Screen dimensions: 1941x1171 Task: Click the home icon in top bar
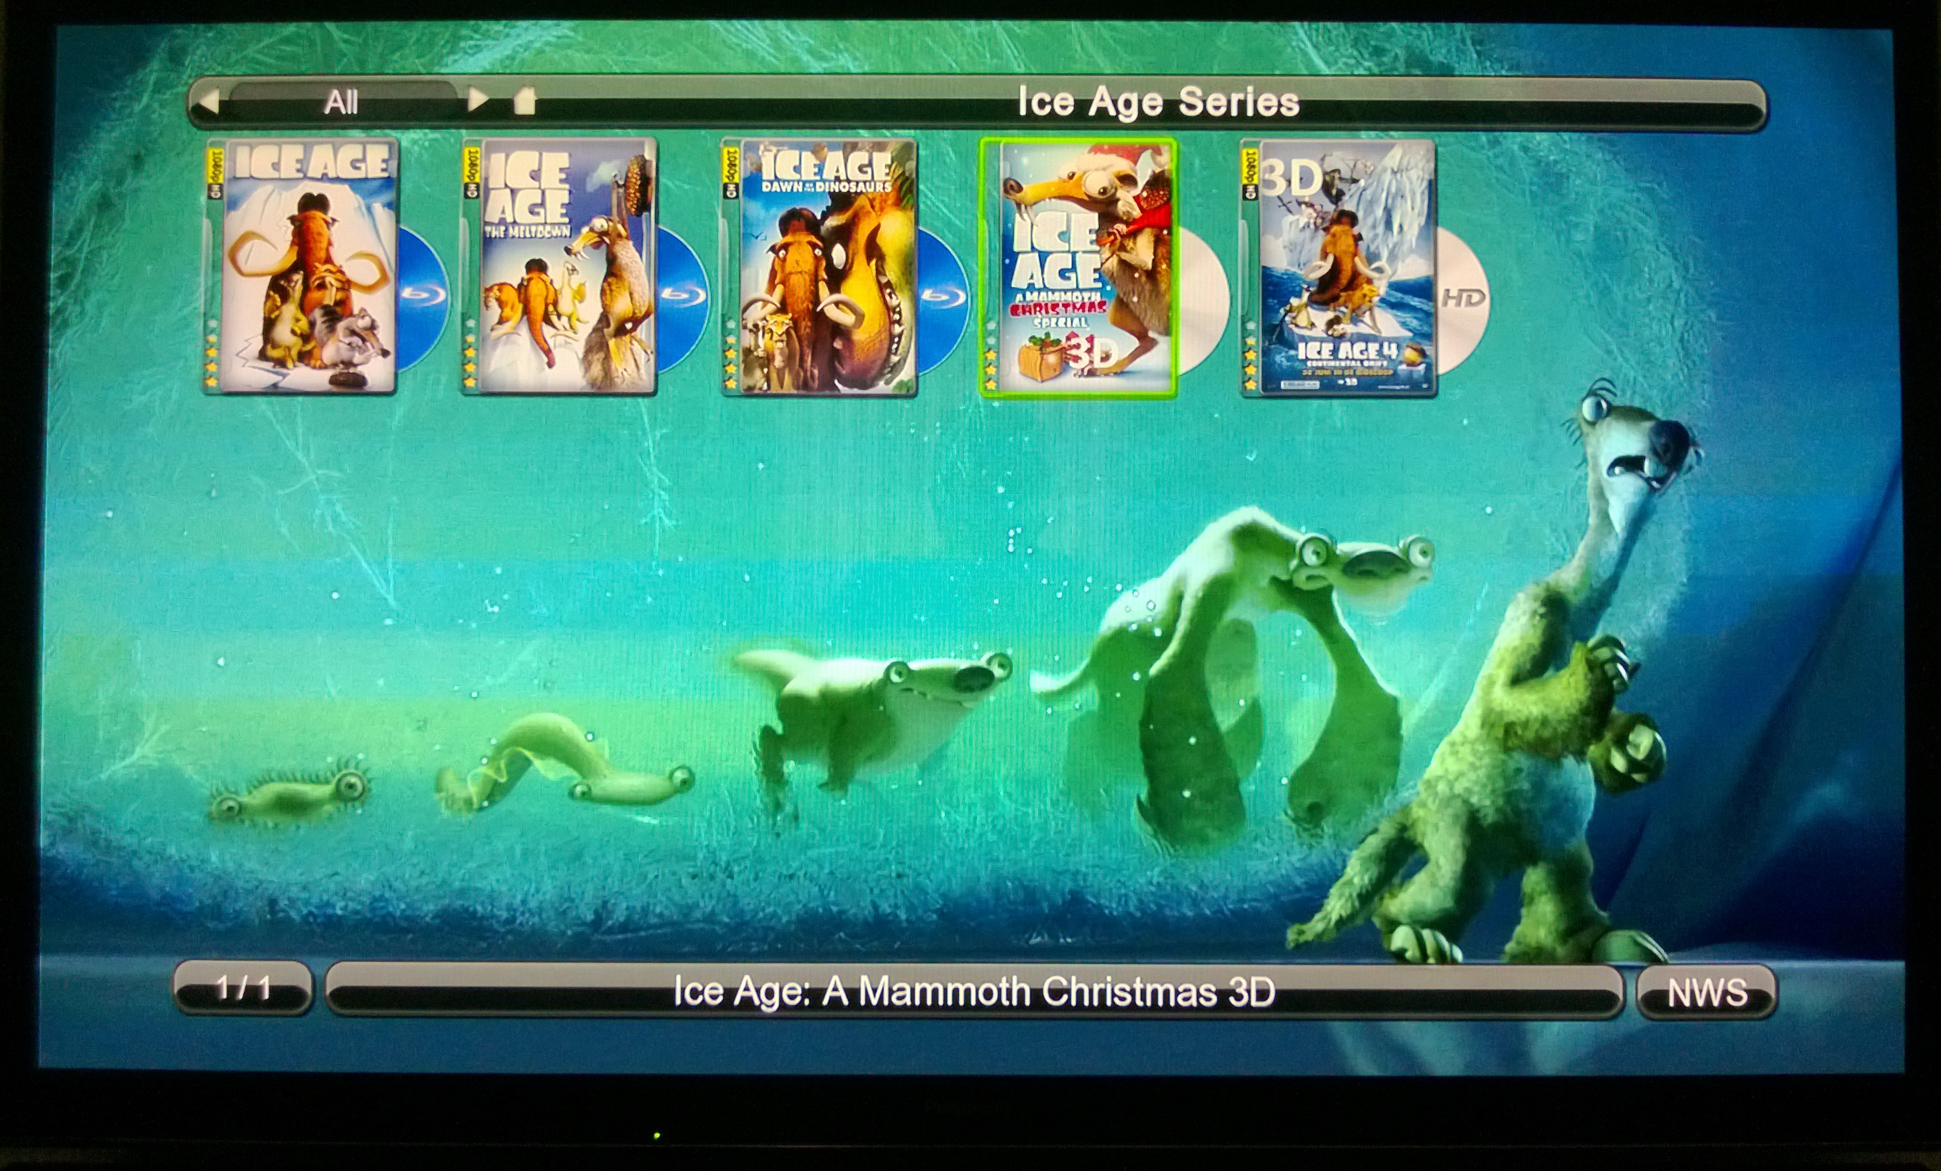pyautogui.click(x=524, y=101)
